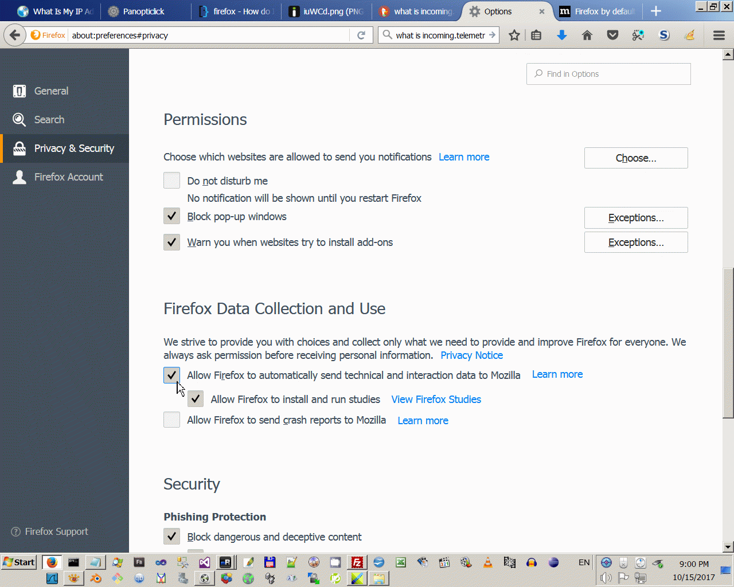Click the Find in Options field
Screen dimensions: 734x587
click(608, 74)
